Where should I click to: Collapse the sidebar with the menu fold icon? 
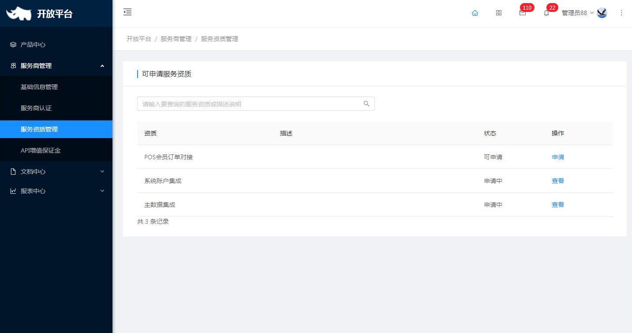[x=127, y=12]
